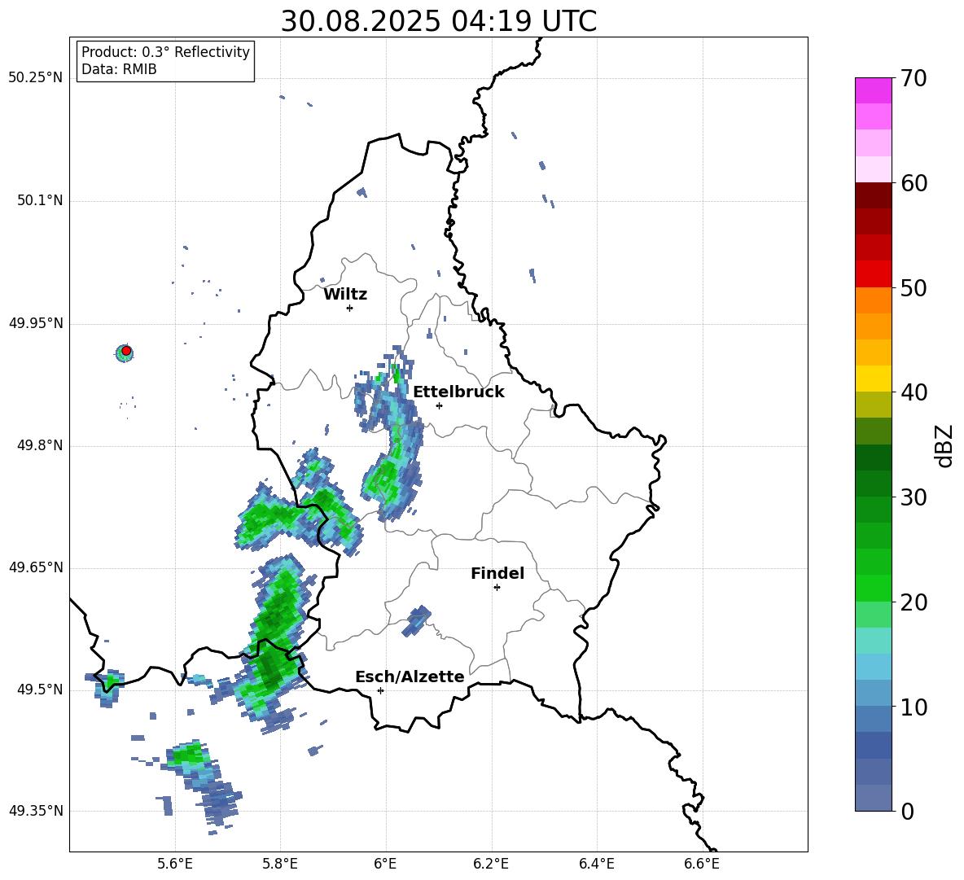Click the 49.8°N latitude label
Screen dimensions: 964x880
[x=40, y=445]
